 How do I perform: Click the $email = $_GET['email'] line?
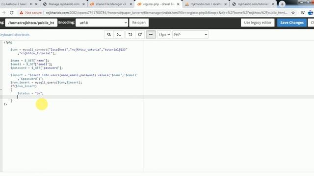pyautogui.click(x=31, y=64)
